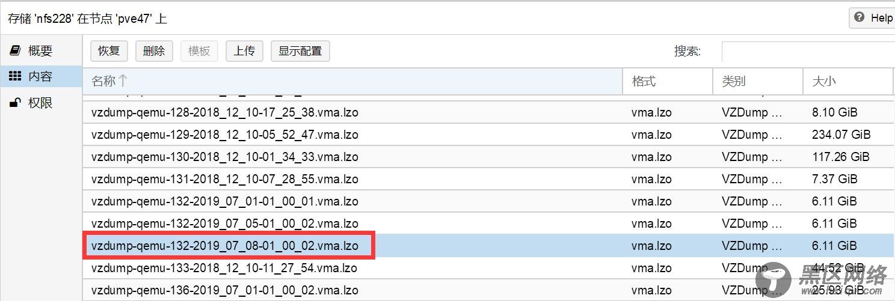Select the vzdump-qemu-128 backup file row
This screenshot has height=301, width=895.
(225, 112)
